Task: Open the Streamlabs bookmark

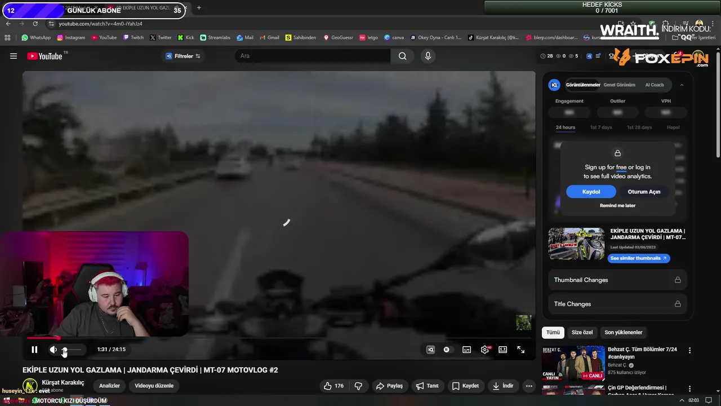Action: coord(215,38)
